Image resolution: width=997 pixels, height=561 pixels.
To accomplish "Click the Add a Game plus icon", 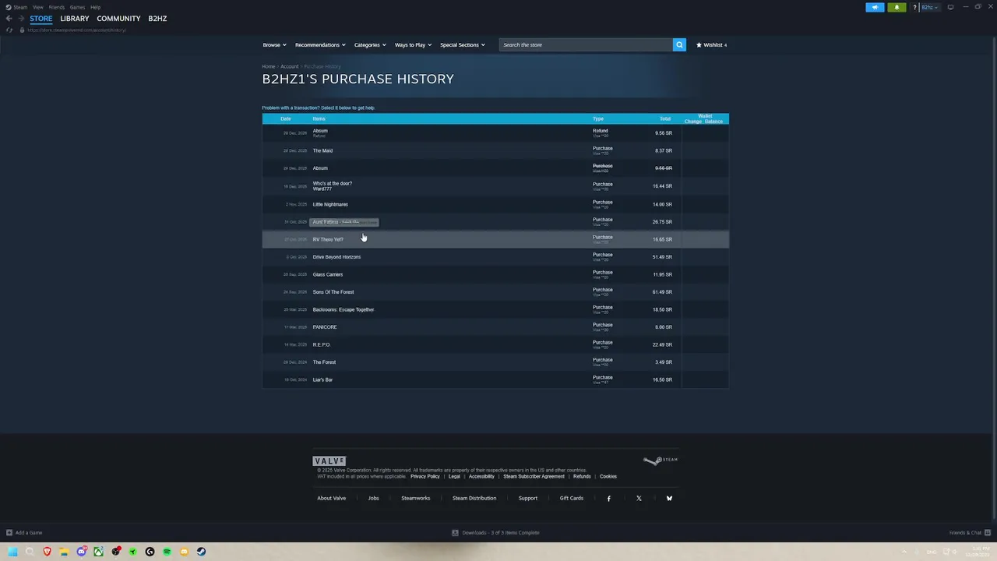I will click(x=9, y=533).
